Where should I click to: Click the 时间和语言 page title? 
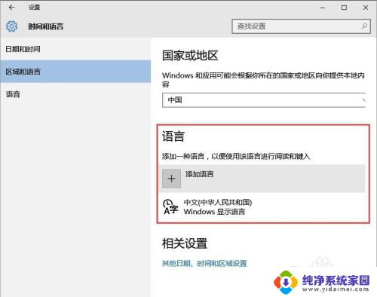[x=45, y=26]
